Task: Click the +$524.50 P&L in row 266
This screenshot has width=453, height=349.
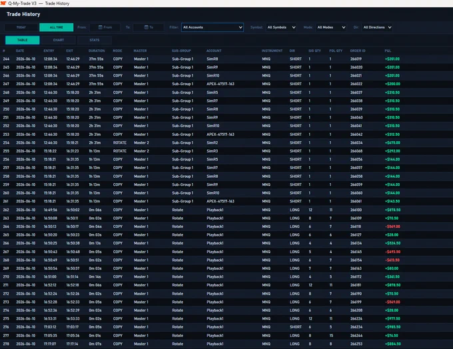Action: 392,243
